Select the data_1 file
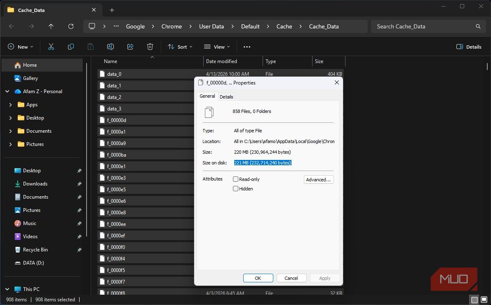The width and height of the screenshot is (491, 305). [x=114, y=85]
